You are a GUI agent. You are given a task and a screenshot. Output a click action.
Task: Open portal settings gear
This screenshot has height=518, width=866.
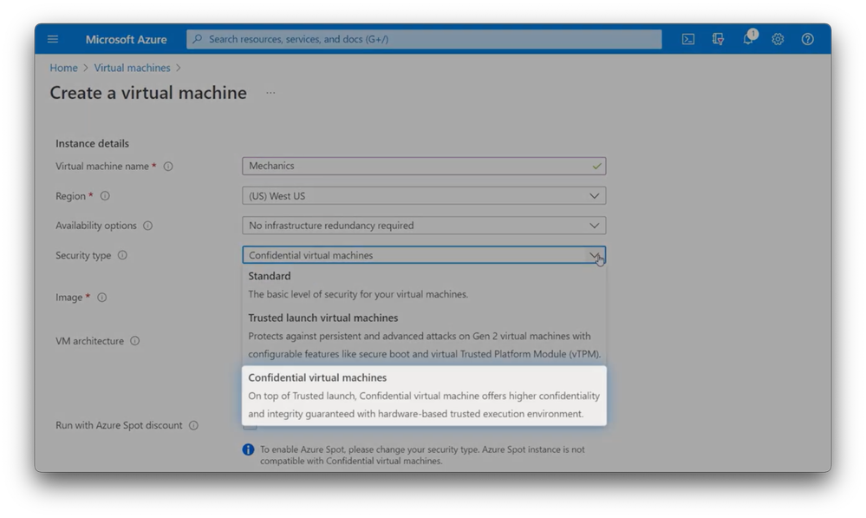778,39
